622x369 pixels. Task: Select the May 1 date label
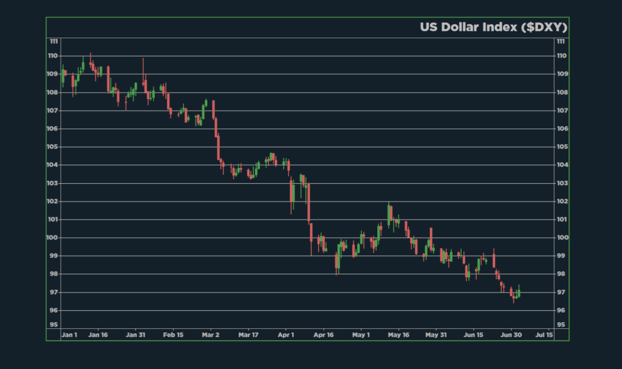(361, 335)
